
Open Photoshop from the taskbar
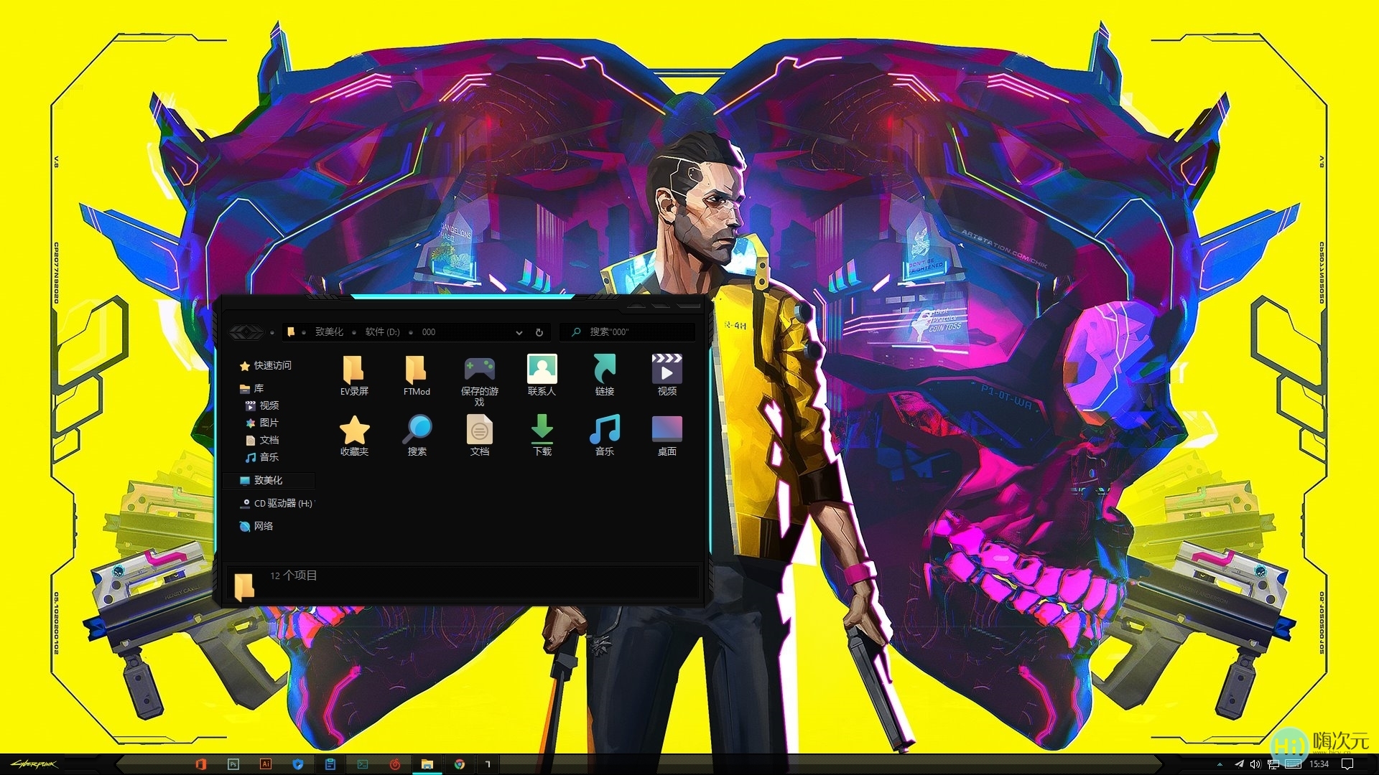235,765
